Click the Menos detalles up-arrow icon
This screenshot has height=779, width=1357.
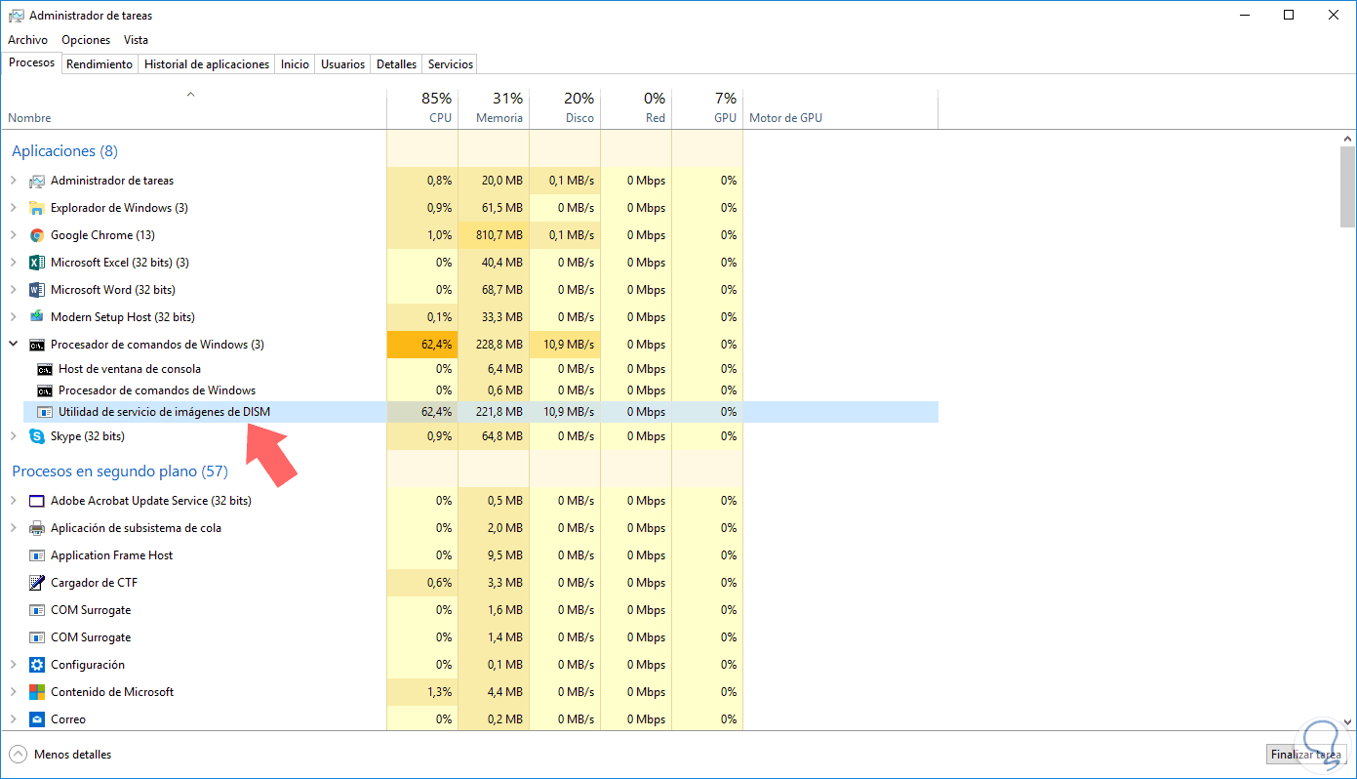(18, 755)
